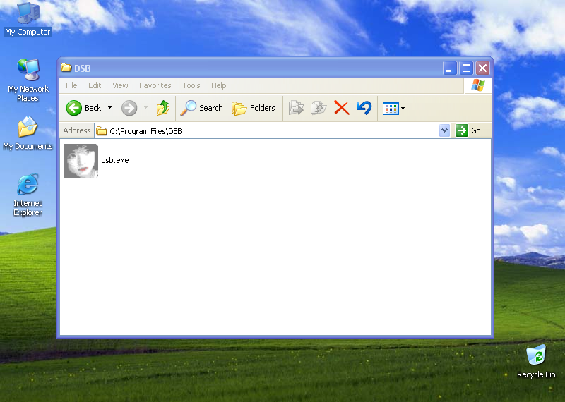
Task: Click the folder icon in address bar
Action: point(102,130)
